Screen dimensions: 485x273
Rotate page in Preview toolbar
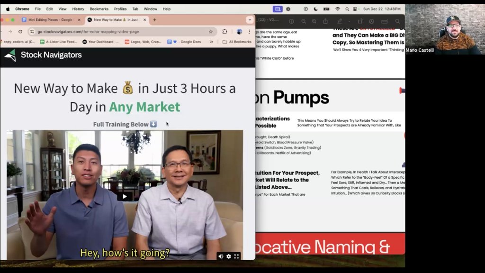click(360, 21)
